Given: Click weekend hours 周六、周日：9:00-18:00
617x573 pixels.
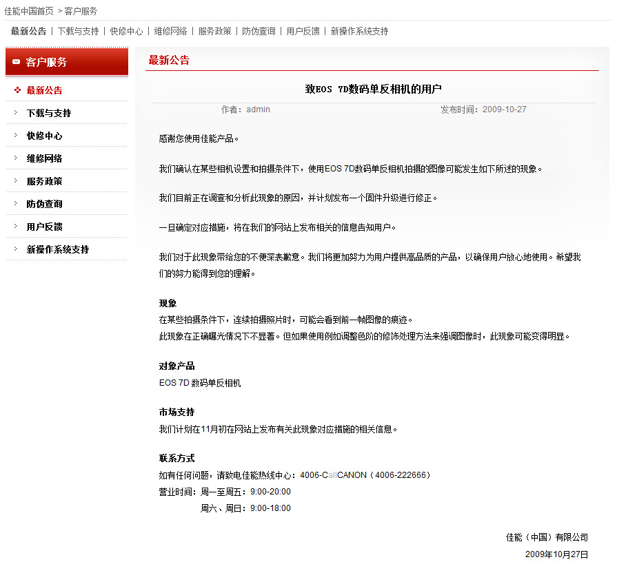Looking at the screenshot, I should coord(245,508).
